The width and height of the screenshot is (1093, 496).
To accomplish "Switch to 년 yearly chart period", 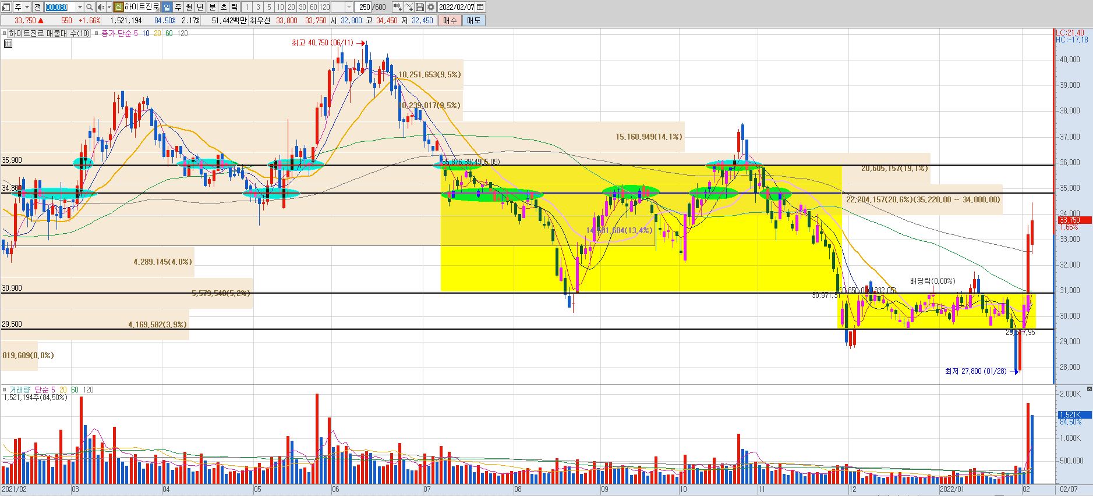I will pos(200,7).
